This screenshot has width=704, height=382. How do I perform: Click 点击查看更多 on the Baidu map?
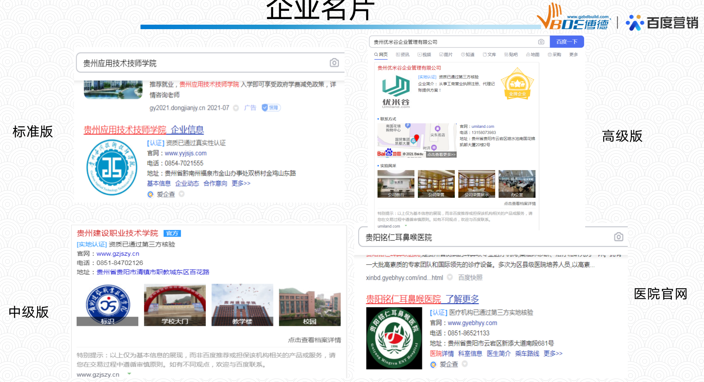[x=441, y=154]
